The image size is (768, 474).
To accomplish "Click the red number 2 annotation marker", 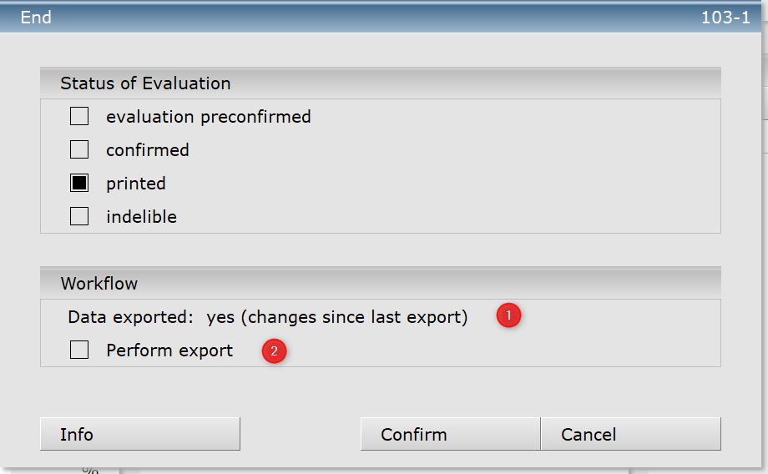I will point(274,350).
